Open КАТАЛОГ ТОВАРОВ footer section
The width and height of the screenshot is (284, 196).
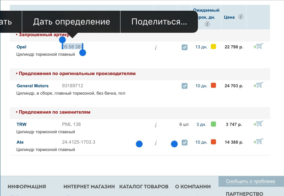[144, 187]
